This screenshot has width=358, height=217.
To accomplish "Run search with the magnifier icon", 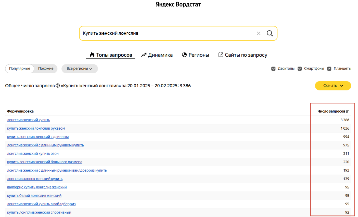I will pyautogui.click(x=270, y=33).
